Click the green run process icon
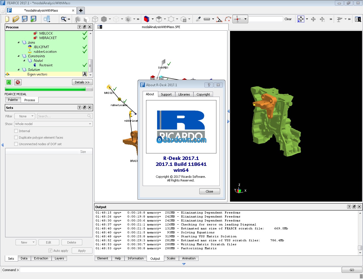 [9, 82]
